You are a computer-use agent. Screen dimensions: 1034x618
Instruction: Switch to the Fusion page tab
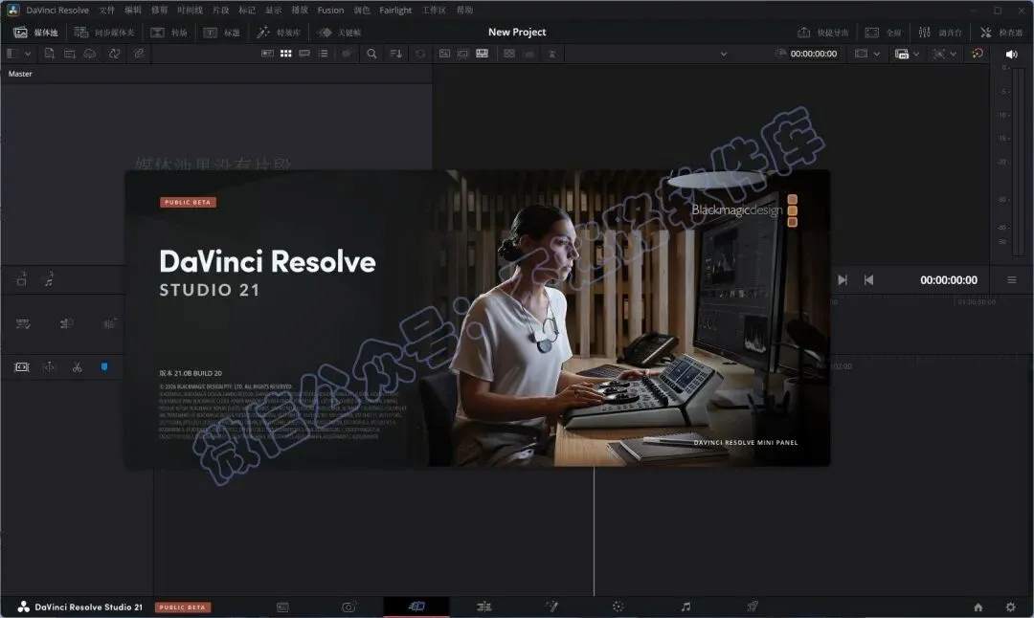click(552, 607)
